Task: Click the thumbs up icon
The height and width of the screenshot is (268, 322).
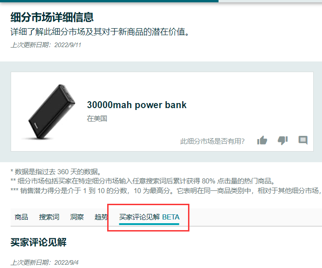Action: point(262,140)
